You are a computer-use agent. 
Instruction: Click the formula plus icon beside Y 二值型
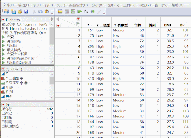click(x=22, y=78)
